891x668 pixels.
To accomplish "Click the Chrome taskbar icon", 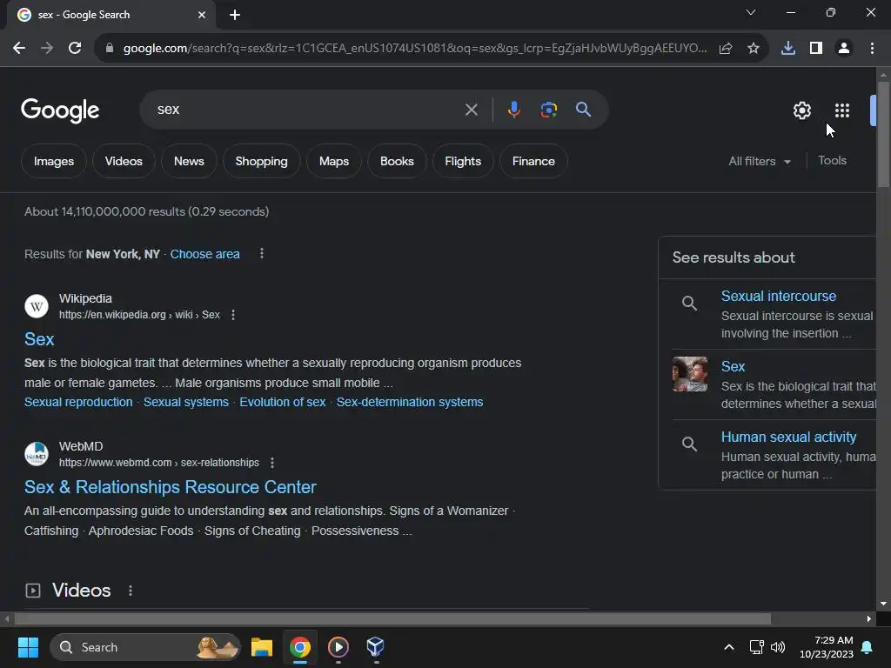I will pos(300,647).
